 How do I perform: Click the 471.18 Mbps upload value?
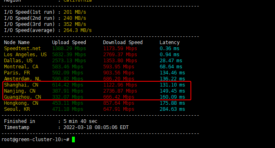point(68,109)
